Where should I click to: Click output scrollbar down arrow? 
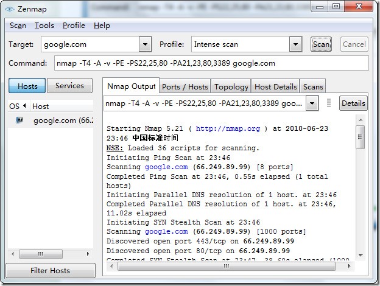[x=361, y=255]
